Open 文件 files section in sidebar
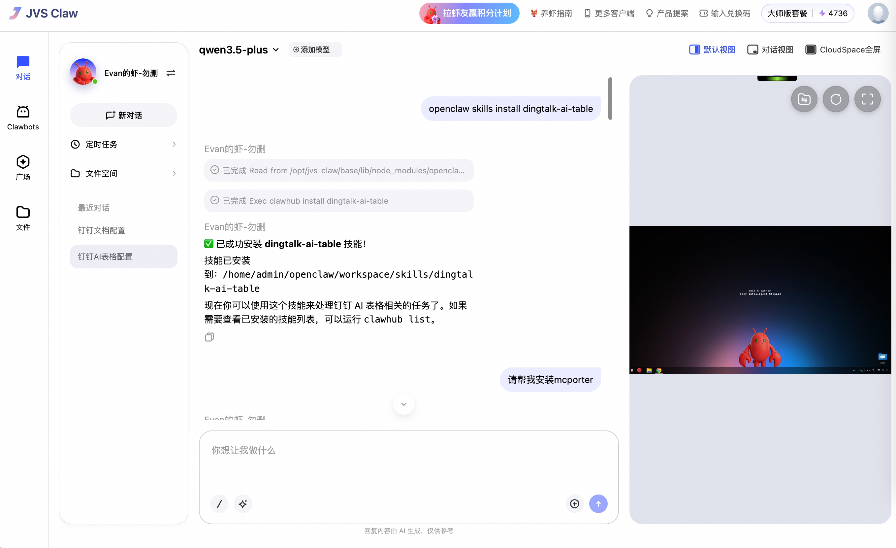This screenshot has height=548, width=896. 23,218
